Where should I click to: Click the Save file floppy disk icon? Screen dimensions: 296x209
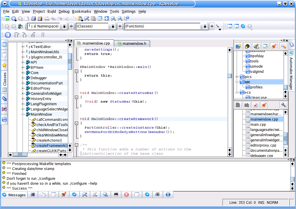coord(34,19)
